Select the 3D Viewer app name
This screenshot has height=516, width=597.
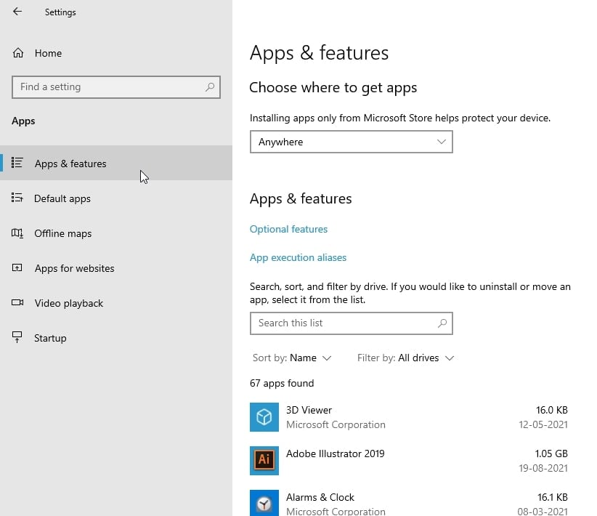tap(309, 410)
